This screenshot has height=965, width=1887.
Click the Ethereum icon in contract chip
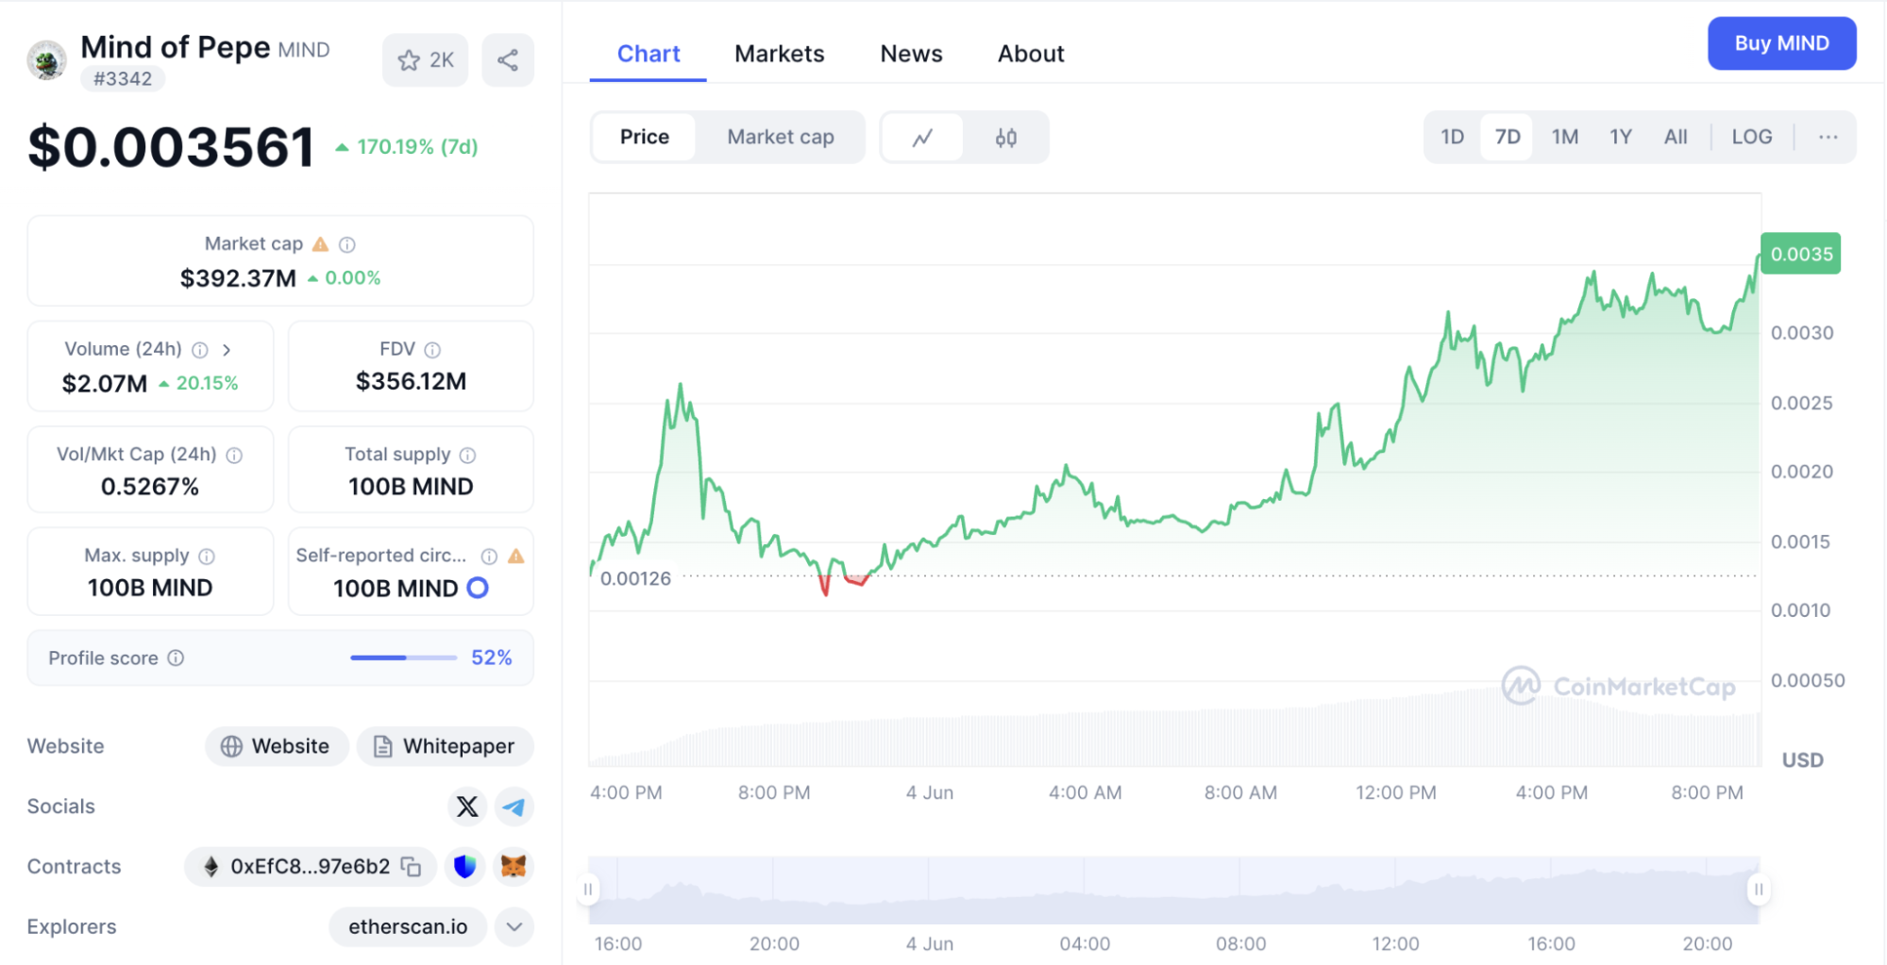click(x=211, y=866)
